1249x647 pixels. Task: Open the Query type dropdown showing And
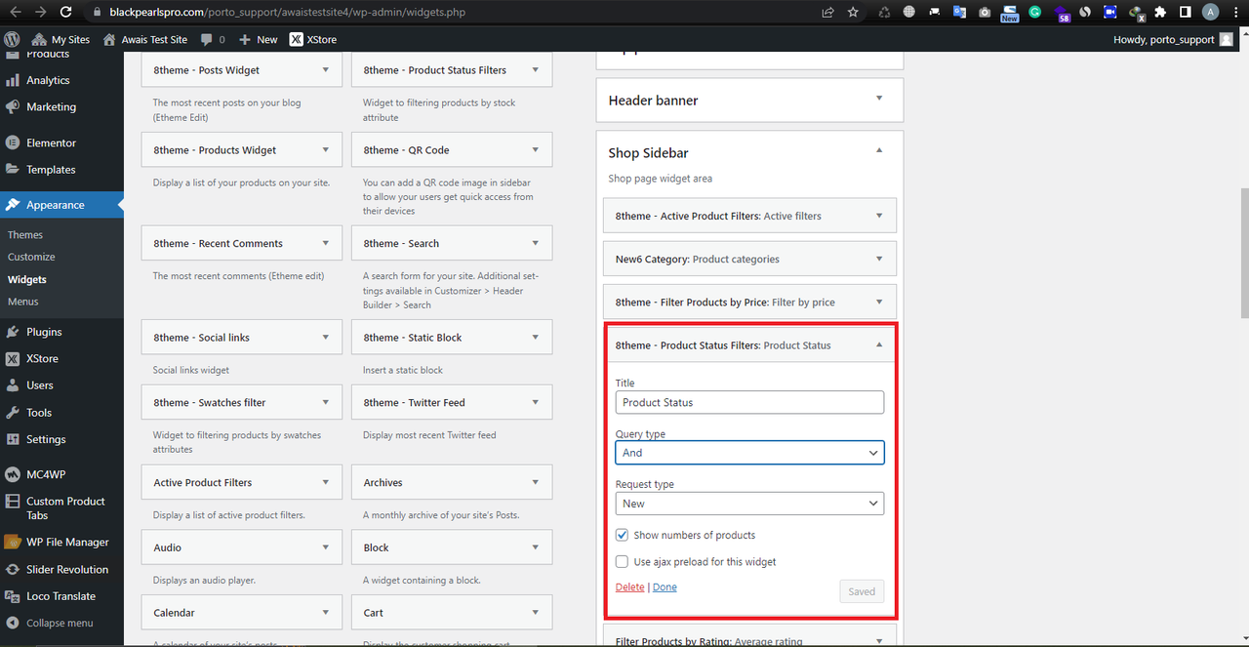point(749,453)
